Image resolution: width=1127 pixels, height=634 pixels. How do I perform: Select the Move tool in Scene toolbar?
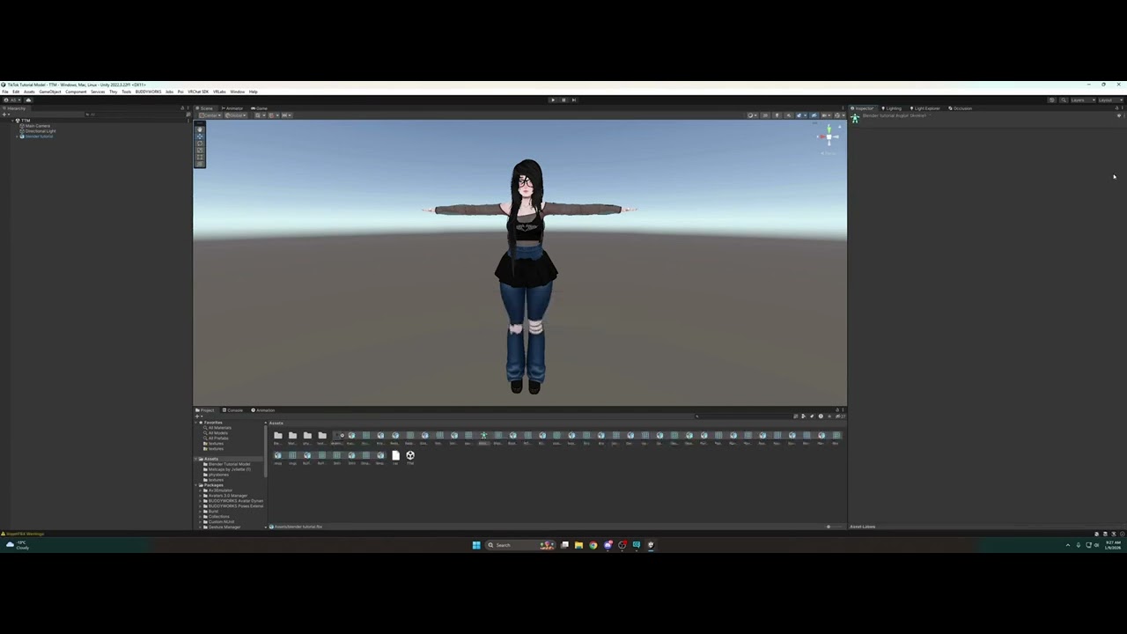tap(200, 136)
